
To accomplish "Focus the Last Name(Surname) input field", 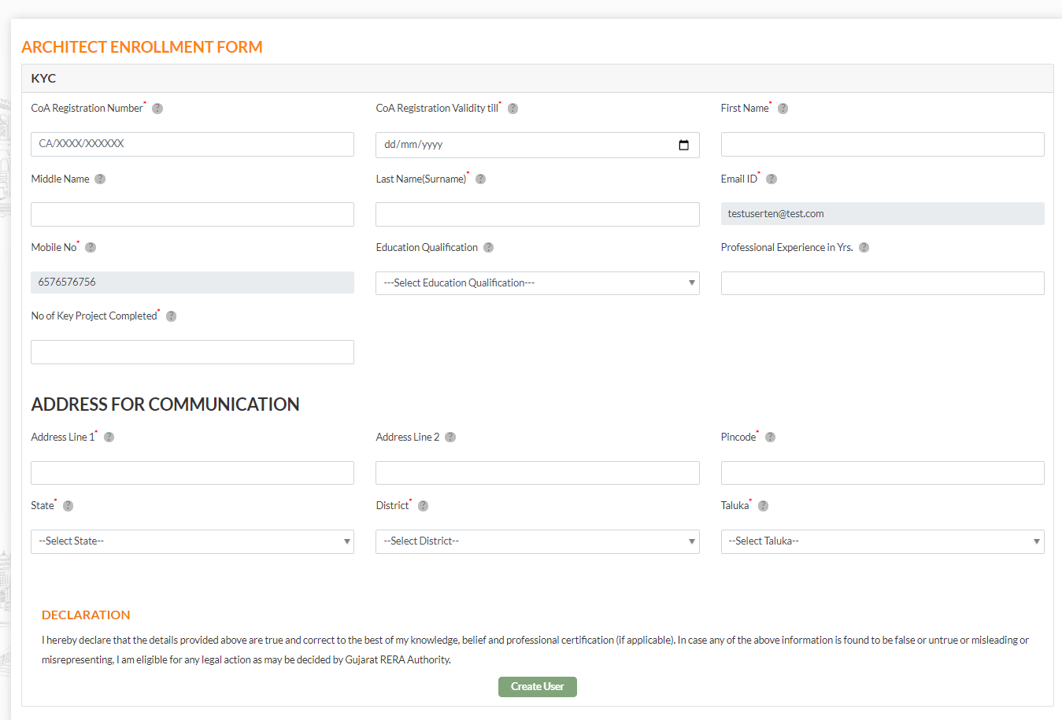I will point(538,214).
